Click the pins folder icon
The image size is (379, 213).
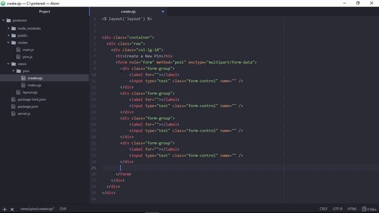(18, 71)
